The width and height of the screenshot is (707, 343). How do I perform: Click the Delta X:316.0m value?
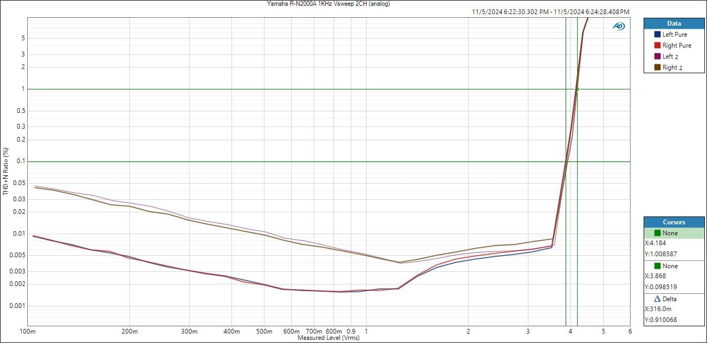pyautogui.click(x=659, y=309)
